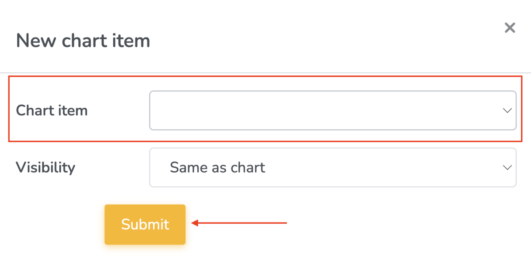Click the highlighted Chart item row
This screenshot has width=531, height=275.
pos(265,109)
